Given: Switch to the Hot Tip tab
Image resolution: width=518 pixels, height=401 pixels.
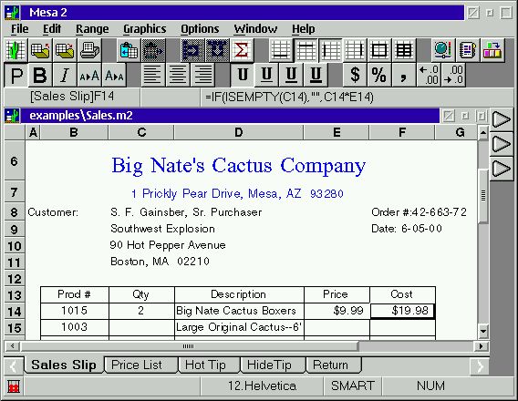Looking at the screenshot, I should coord(205,365).
